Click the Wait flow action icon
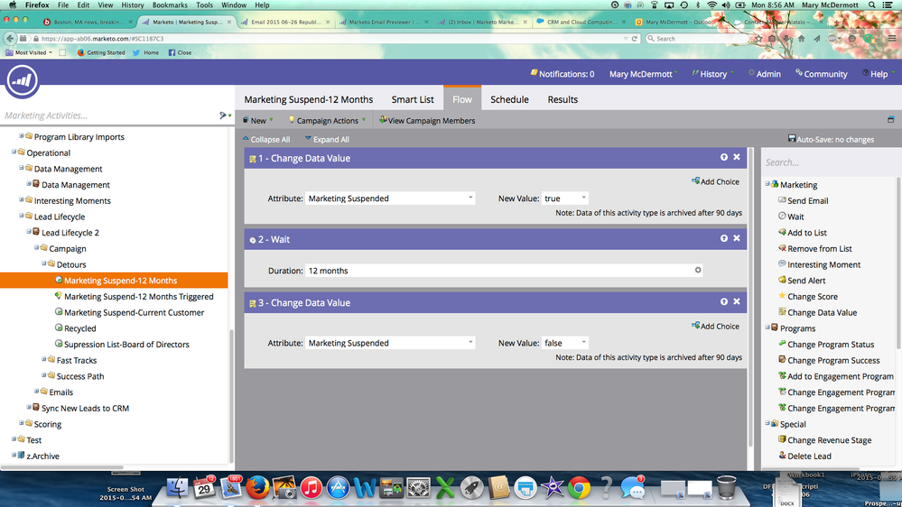Screen dimensions: 902x507 click(x=782, y=217)
